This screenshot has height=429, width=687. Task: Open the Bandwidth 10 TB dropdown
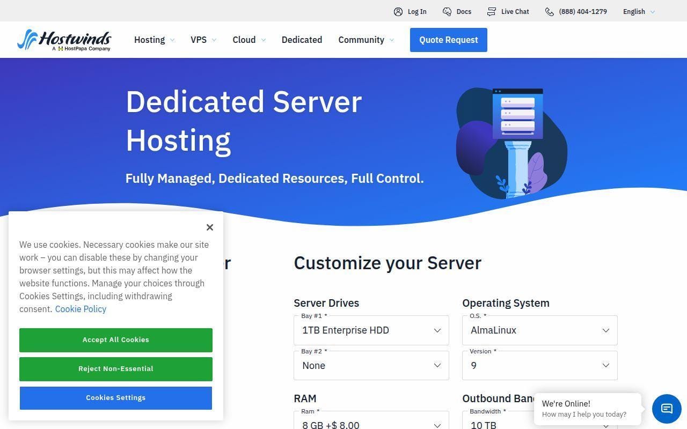pyautogui.click(x=540, y=420)
